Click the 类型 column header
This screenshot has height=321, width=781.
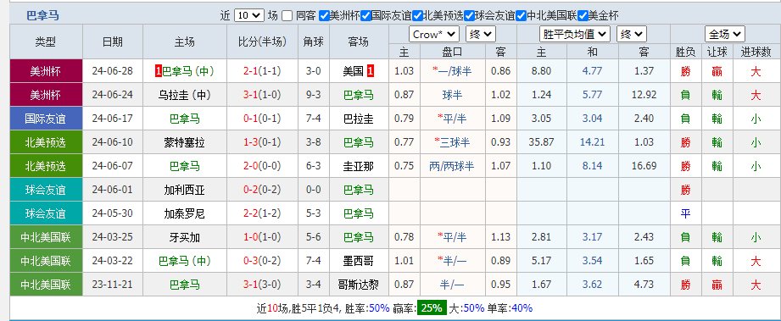(x=46, y=42)
